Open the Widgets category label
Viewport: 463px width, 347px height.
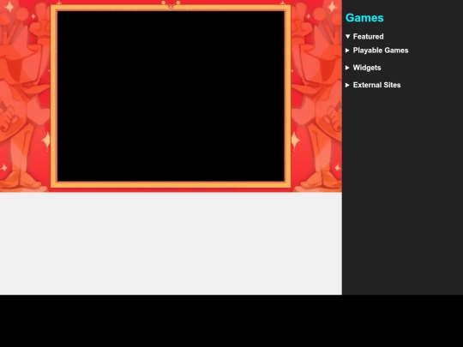coord(367,68)
